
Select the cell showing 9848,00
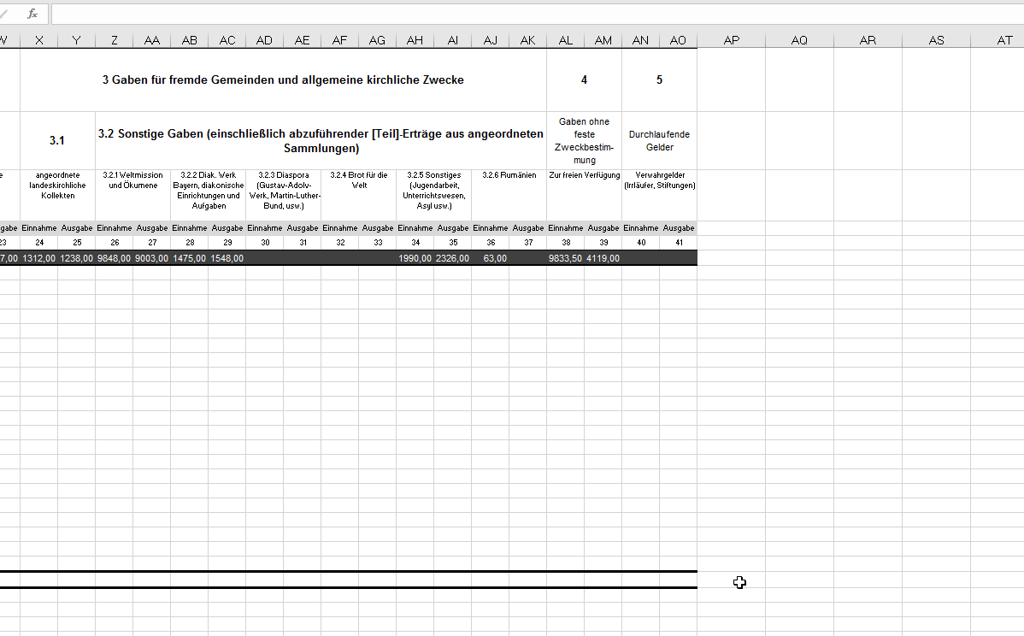click(x=114, y=258)
